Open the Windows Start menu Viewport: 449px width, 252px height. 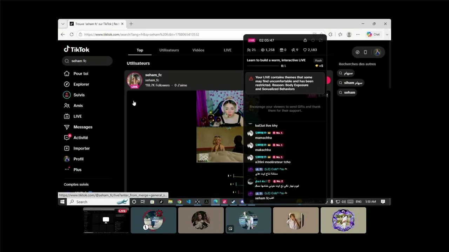click(x=62, y=202)
